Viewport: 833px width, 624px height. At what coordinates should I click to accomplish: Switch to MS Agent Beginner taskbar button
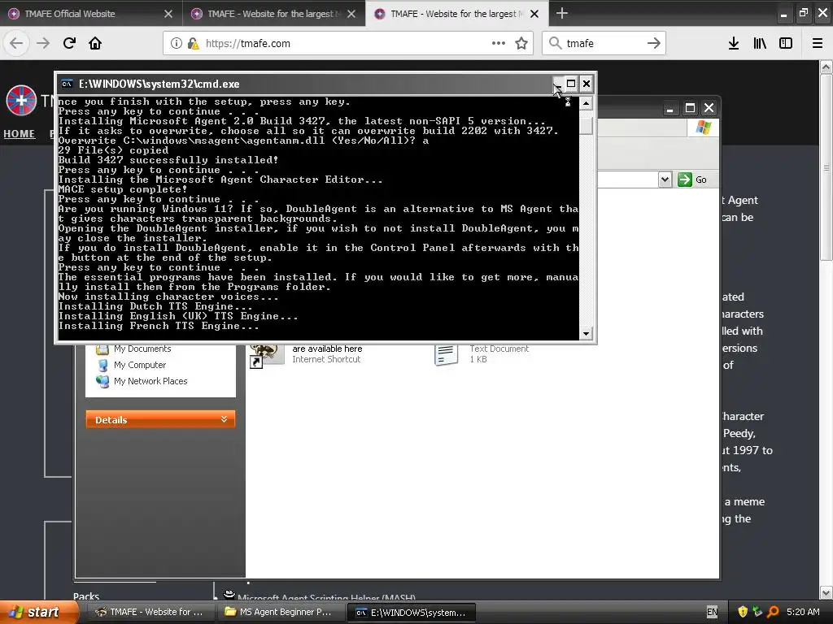(281, 612)
